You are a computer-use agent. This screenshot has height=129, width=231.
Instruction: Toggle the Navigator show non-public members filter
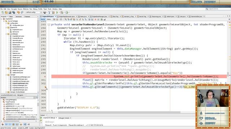[14, 124]
